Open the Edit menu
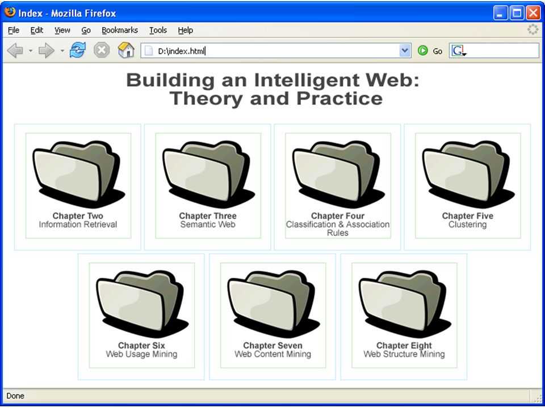This screenshot has height=408, width=545. click(37, 30)
